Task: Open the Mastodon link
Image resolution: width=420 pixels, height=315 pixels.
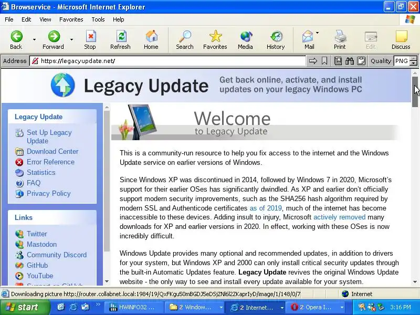Action: [x=42, y=244]
